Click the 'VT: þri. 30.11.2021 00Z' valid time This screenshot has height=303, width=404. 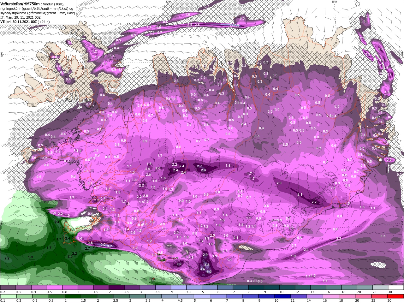[x=19, y=22]
